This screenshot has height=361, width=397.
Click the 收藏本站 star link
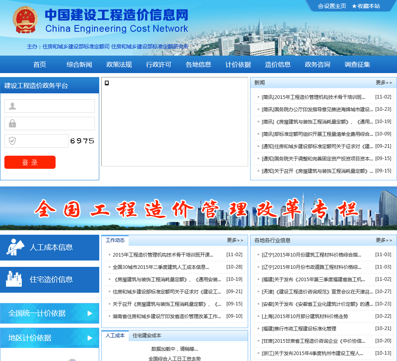[366, 6]
